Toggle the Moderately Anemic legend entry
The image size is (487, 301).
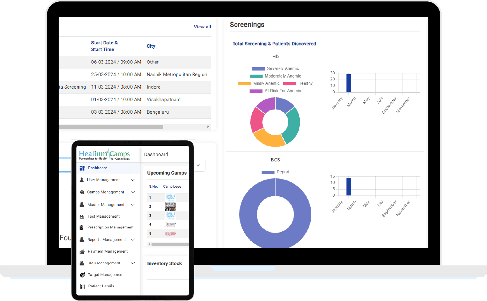(x=275, y=76)
